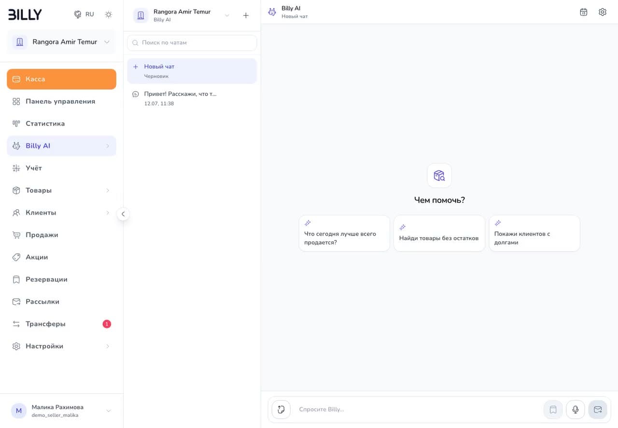Image resolution: width=618 pixels, height=428 pixels.
Task: Collapse the sidebar with the arrow button
Action: pyautogui.click(x=123, y=214)
